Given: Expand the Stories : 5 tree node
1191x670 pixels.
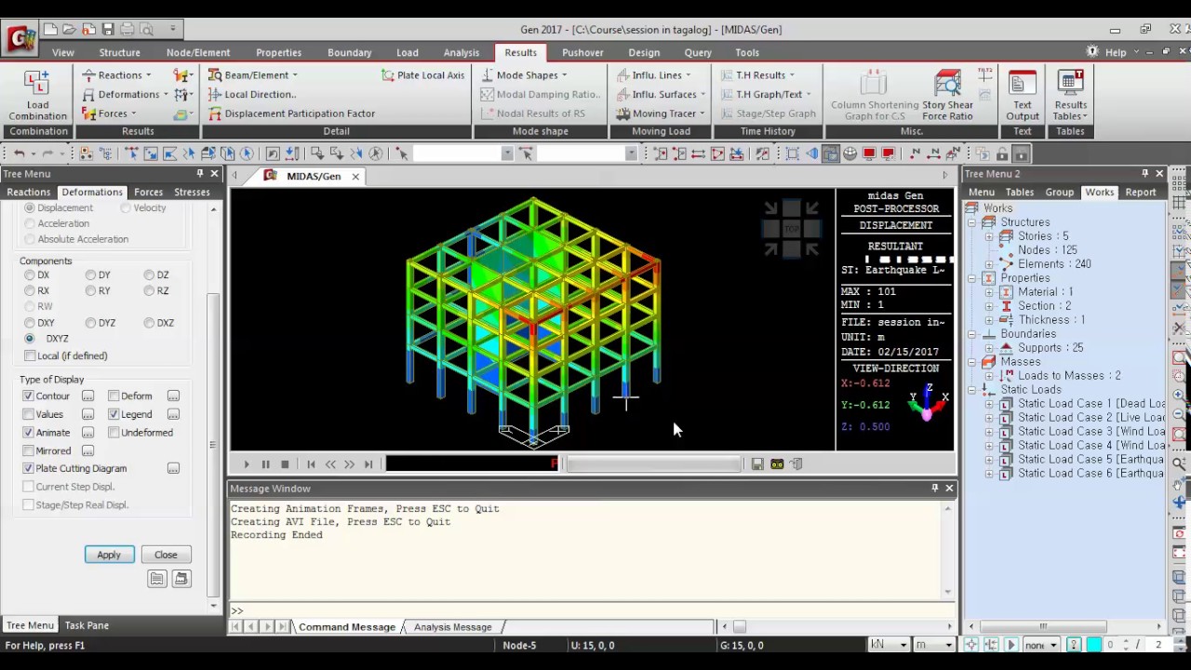Looking at the screenshot, I should click(989, 236).
